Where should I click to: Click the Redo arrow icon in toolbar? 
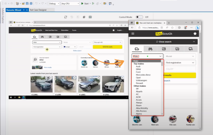click(43, 3)
